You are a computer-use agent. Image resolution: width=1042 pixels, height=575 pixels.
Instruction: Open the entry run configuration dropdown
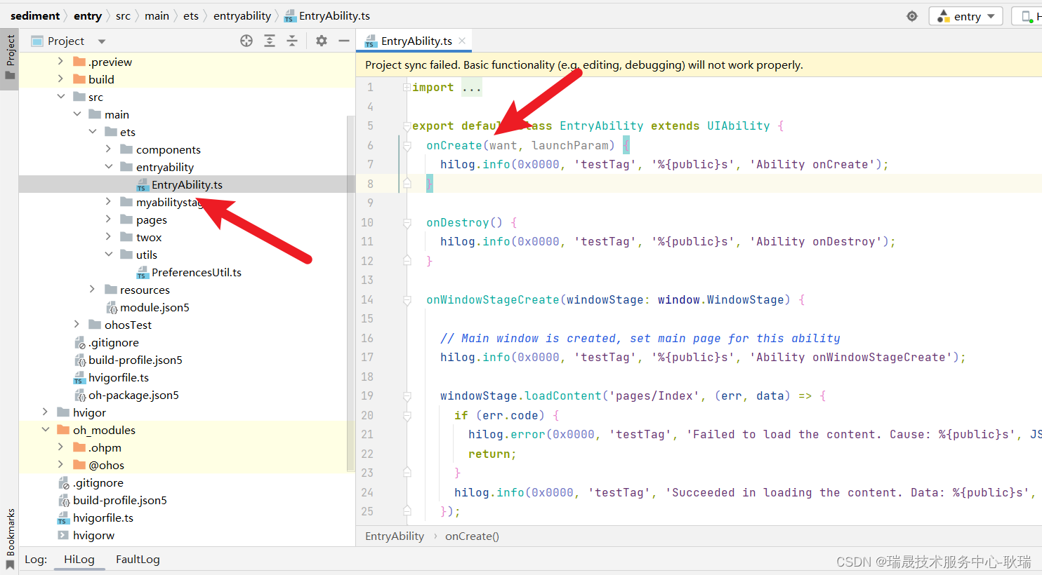click(x=965, y=16)
